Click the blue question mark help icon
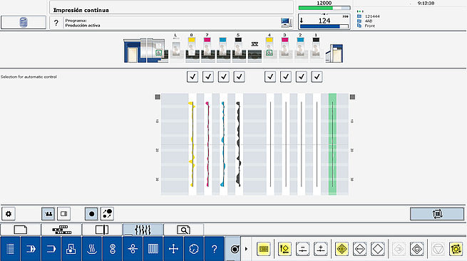This screenshot has height=261, width=467. (214, 249)
